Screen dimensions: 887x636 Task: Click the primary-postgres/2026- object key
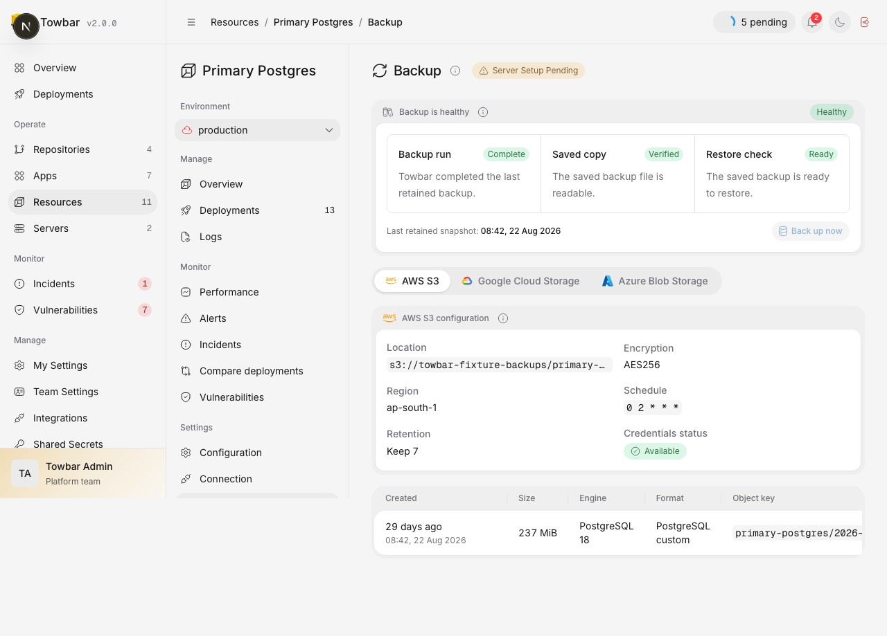798,533
